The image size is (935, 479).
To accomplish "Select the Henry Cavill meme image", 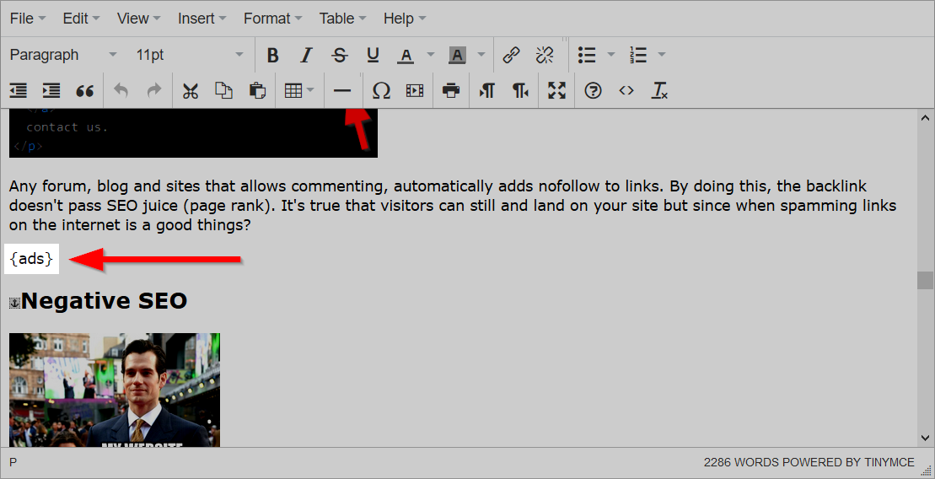I will pyautogui.click(x=115, y=390).
